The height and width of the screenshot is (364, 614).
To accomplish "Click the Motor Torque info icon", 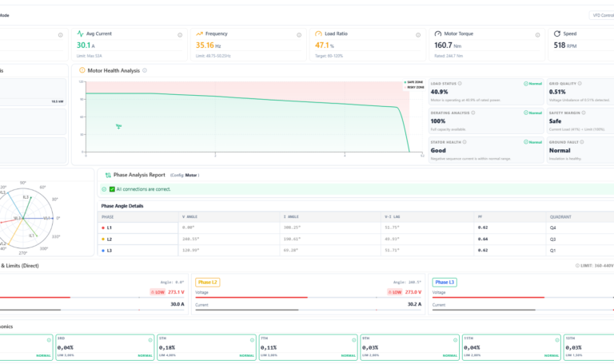I will (x=537, y=35).
